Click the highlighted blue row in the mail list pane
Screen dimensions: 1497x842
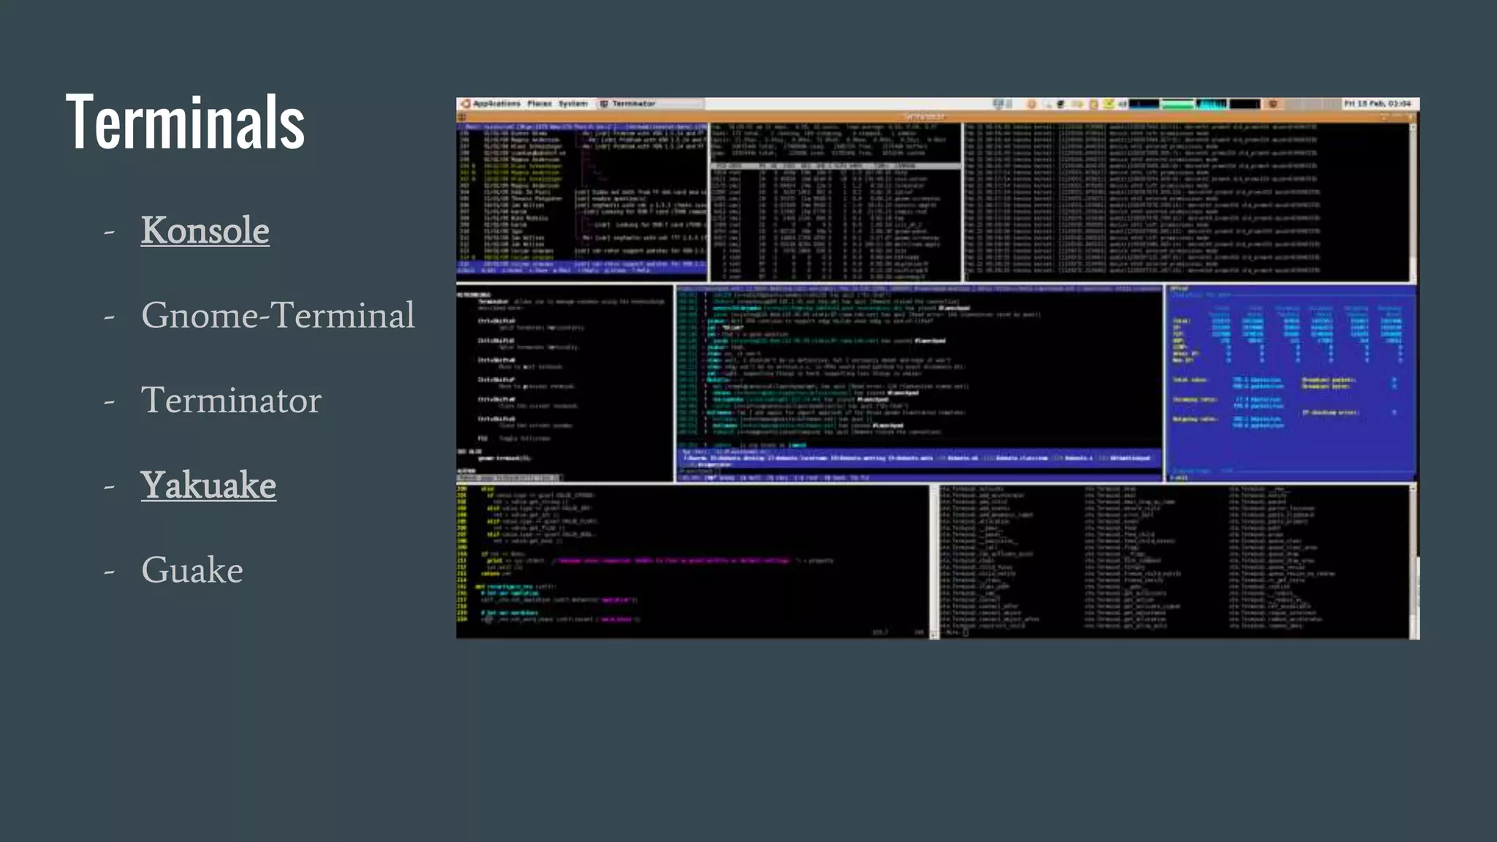(x=582, y=264)
